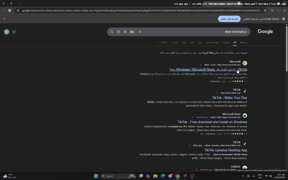
Task: Open the Windows Start menu
Action: click(96, 176)
